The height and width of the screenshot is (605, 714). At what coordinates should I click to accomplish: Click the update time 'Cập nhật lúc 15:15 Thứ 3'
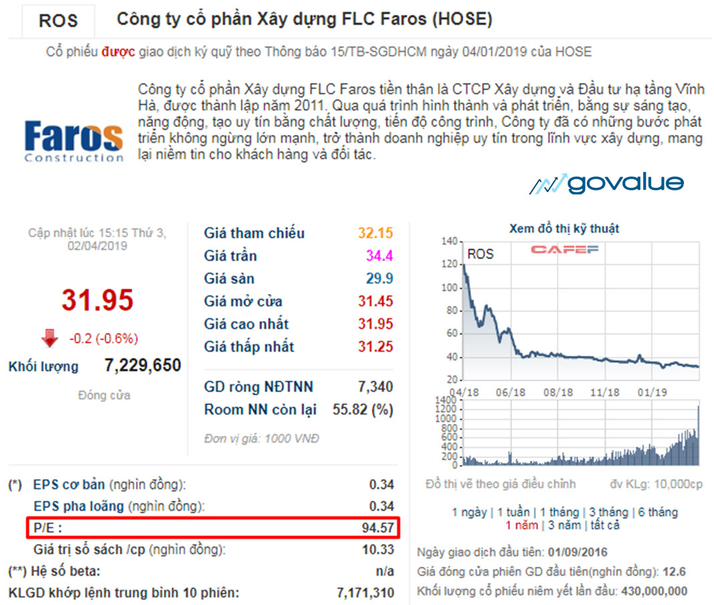(97, 233)
